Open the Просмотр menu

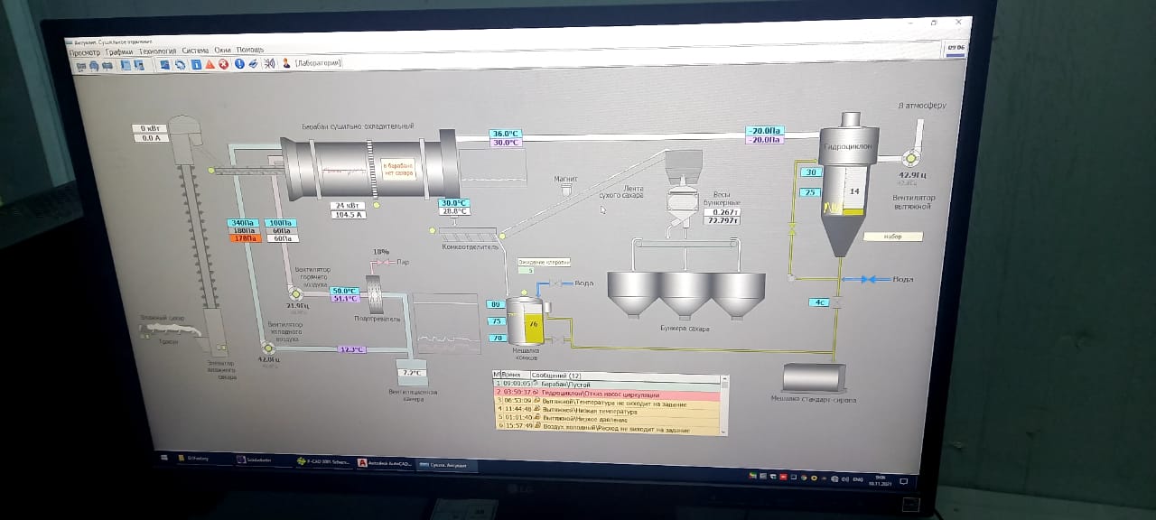click(84, 52)
